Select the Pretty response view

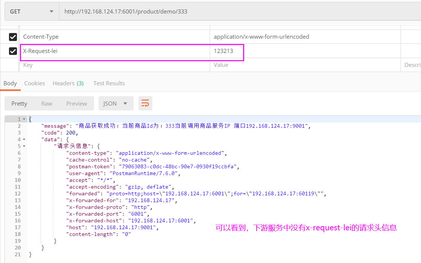(x=19, y=103)
